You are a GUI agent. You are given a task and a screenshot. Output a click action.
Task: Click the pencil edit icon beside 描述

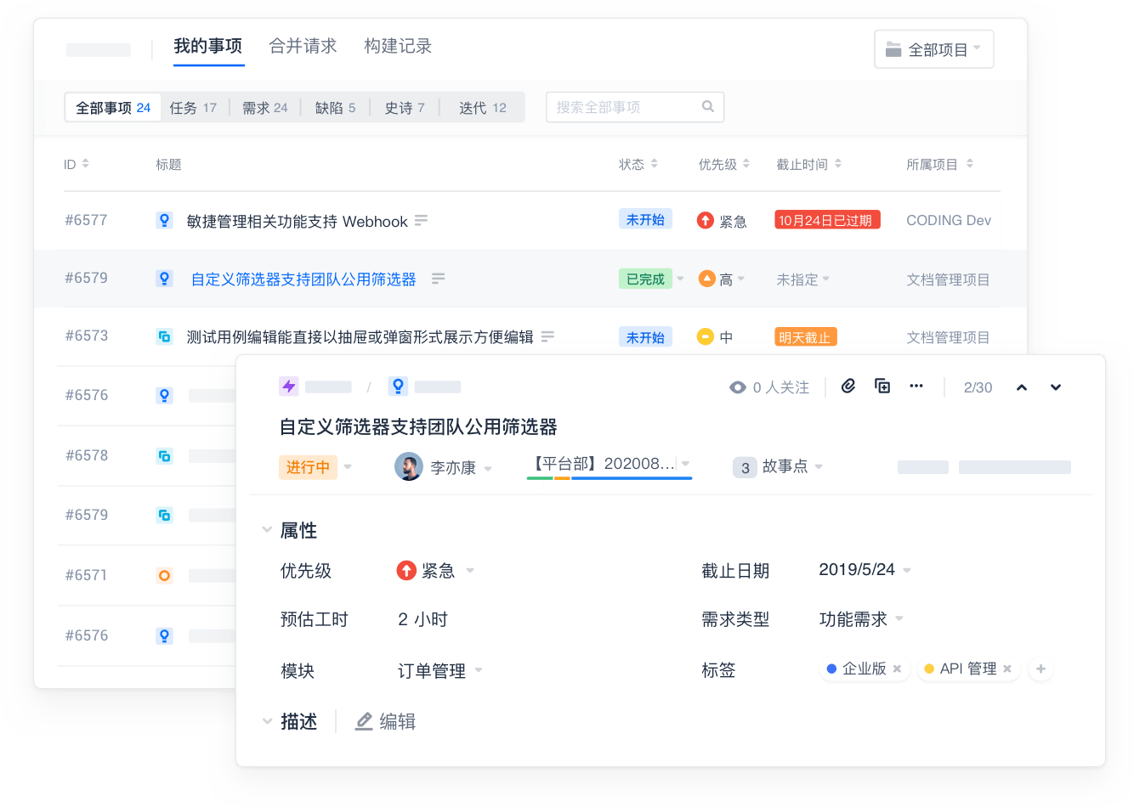tap(365, 721)
